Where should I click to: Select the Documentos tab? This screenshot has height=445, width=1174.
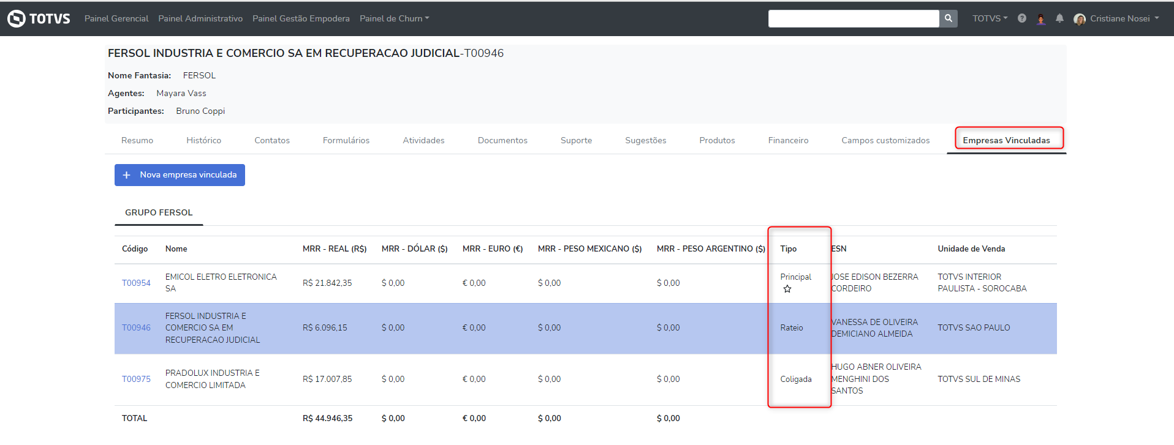click(x=502, y=140)
